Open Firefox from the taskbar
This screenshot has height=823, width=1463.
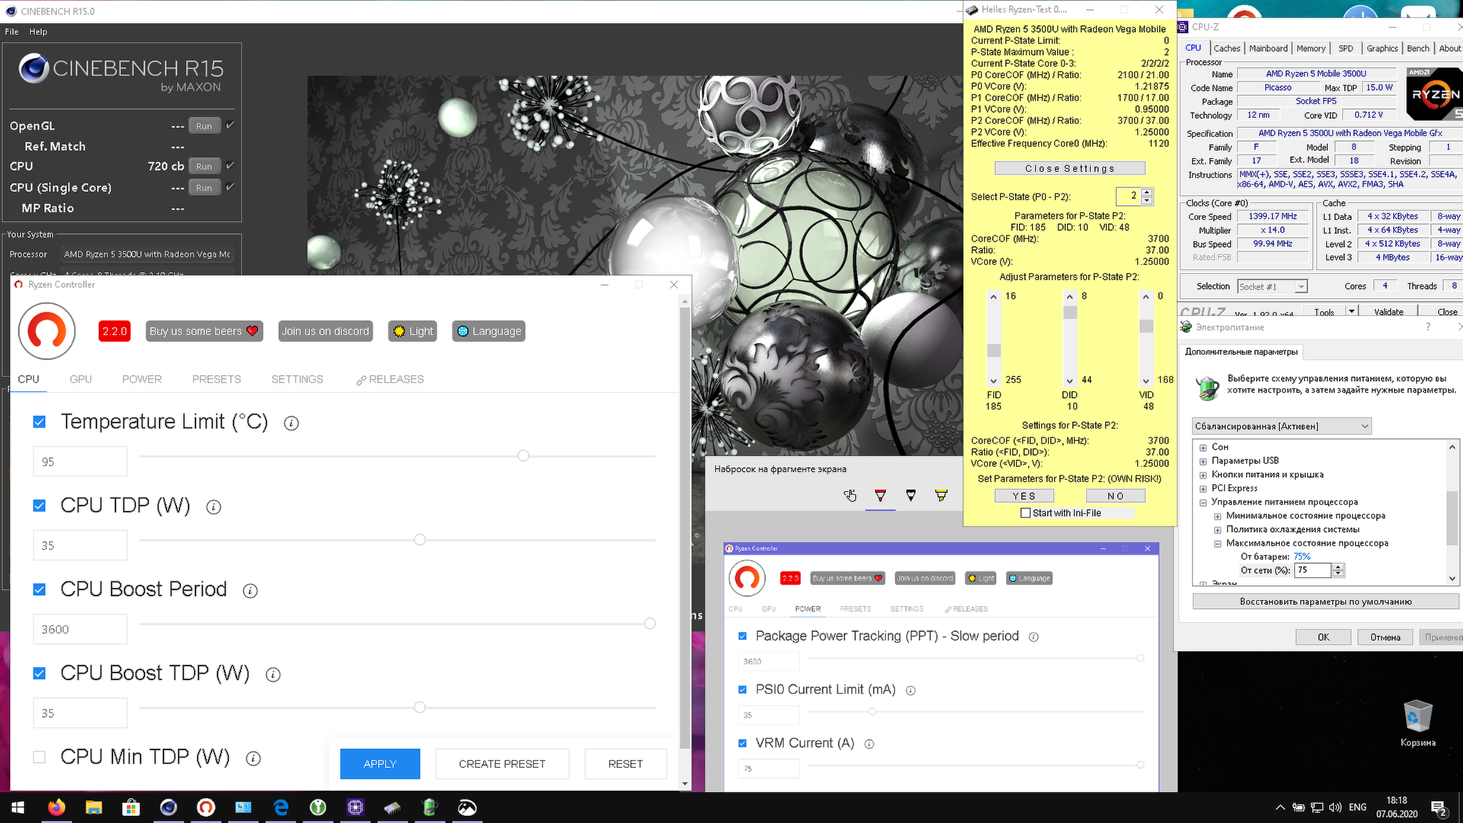click(x=56, y=808)
